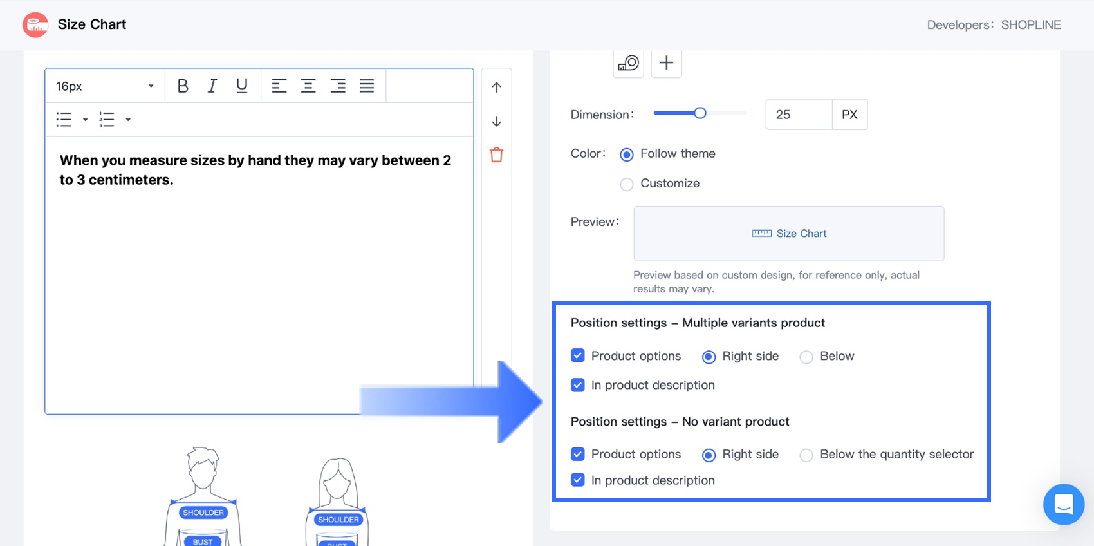This screenshot has height=546, width=1094.
Task: Click the Dimension value field showing 25
Action: tap(799, 115)
